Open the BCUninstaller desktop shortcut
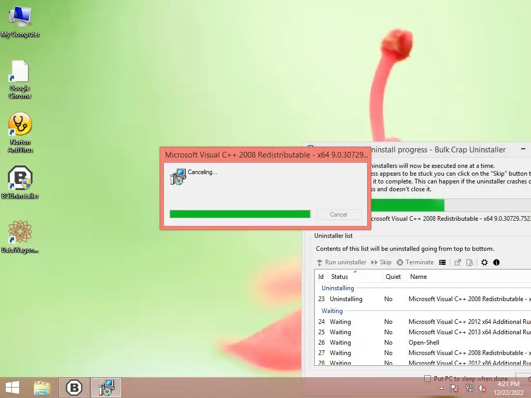This screenshot has width=531, height=398. tap(20, 182)
